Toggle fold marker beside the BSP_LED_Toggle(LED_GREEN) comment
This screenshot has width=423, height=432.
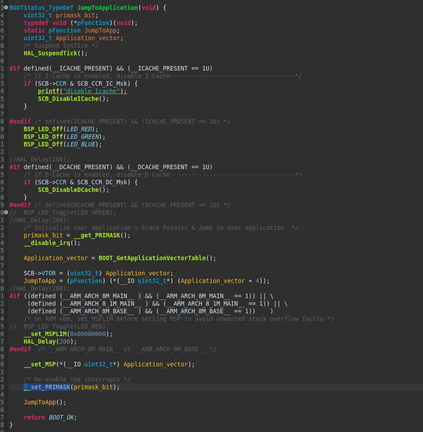tap(6, 212)
